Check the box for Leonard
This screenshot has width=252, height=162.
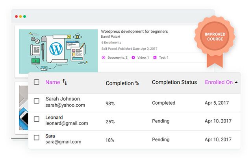click(x=37, y=119)
